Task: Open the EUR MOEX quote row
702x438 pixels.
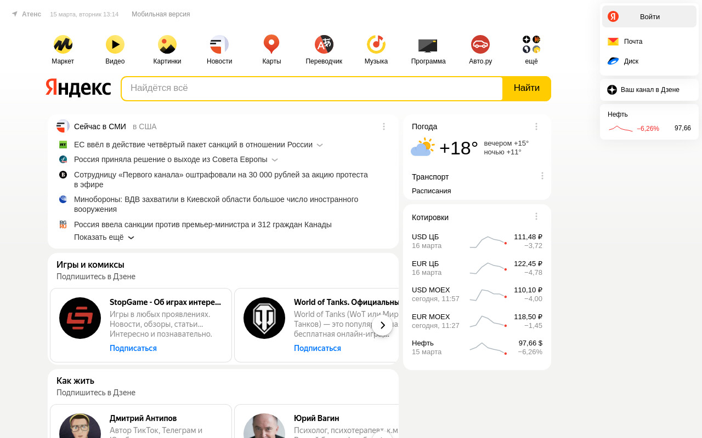Action: click(x=477, y=321)
